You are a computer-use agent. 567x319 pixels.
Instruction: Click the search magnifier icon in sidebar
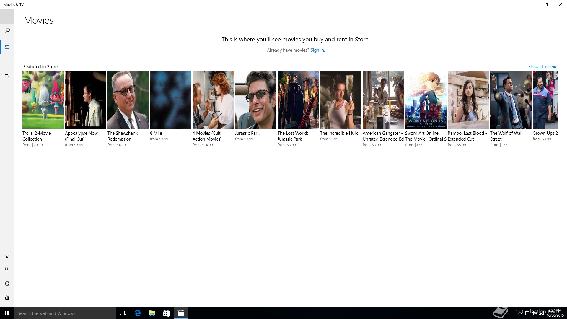pos(7,31)
